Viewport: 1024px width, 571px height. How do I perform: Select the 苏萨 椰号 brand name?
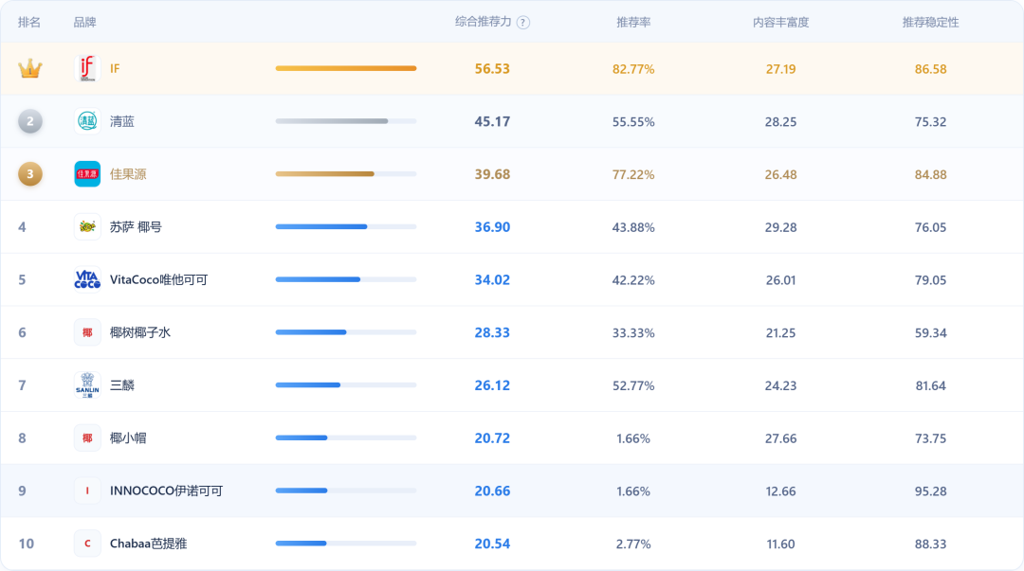point(136,227)
